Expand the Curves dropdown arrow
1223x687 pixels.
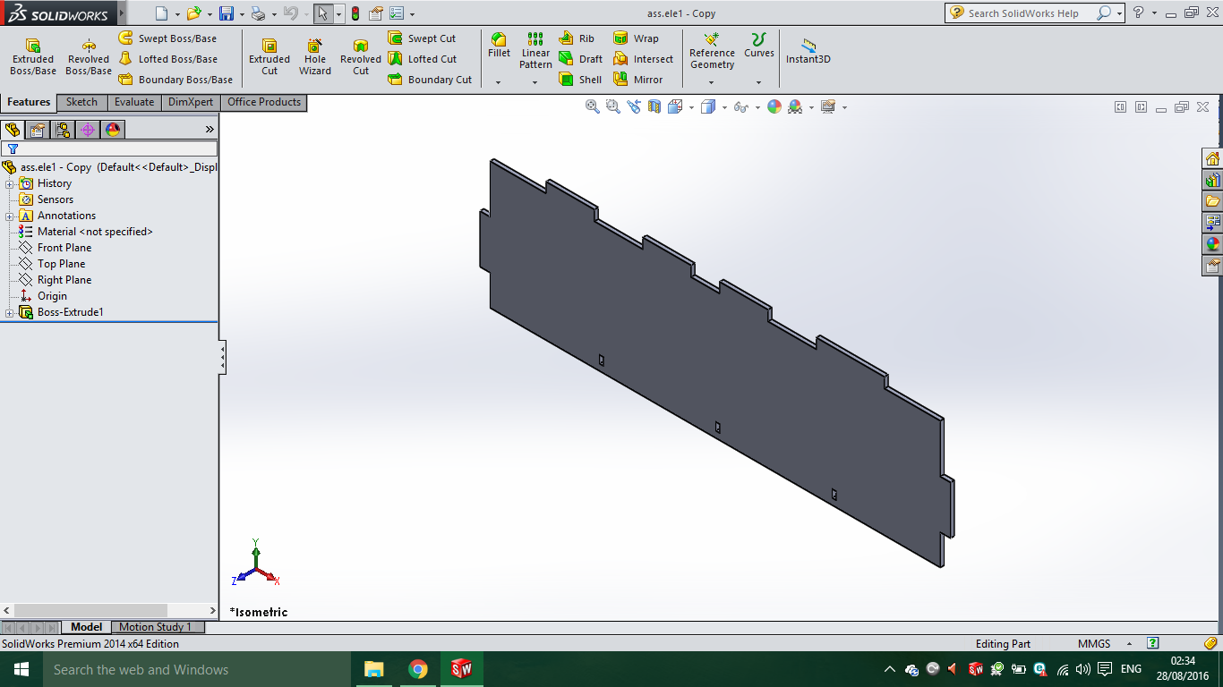759,82
